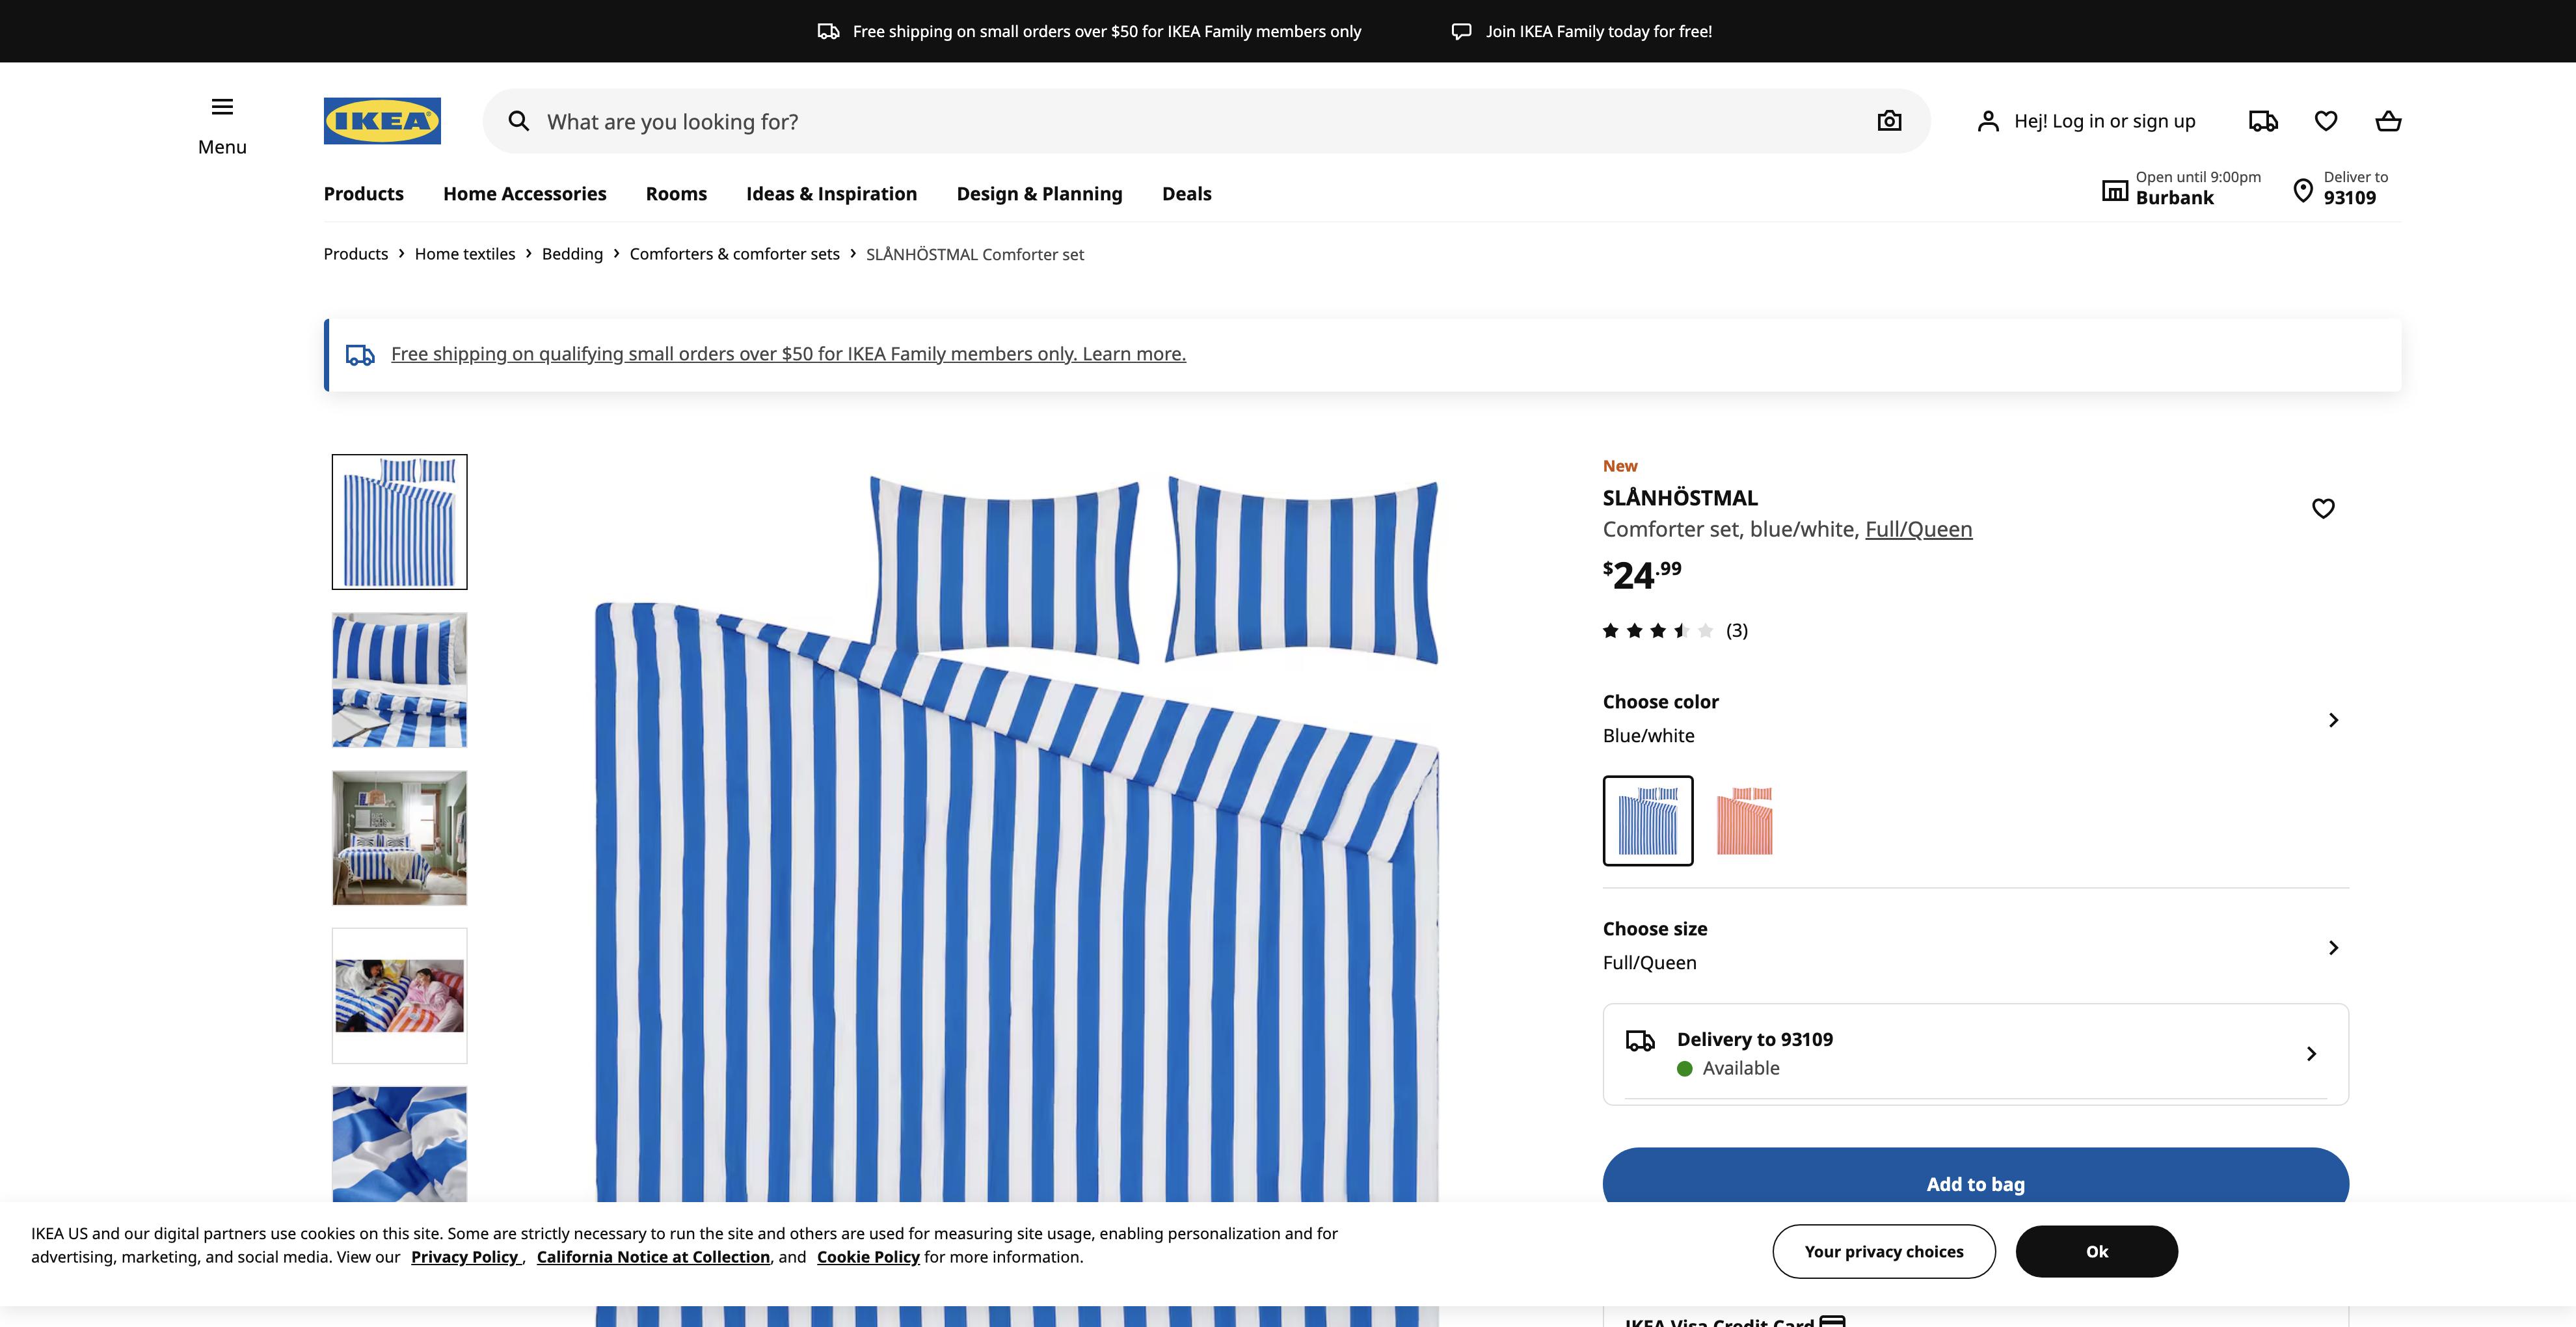Click the delivery truck icon beside Delivery to 93109
This screenshot has height=1327, width=2576.
(1640, 1041)
